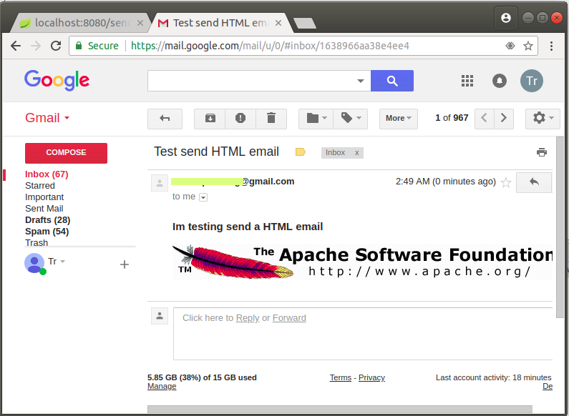569x416 pixels.
Task: Open Inbox (67) folder
Action: click(47, 174)
